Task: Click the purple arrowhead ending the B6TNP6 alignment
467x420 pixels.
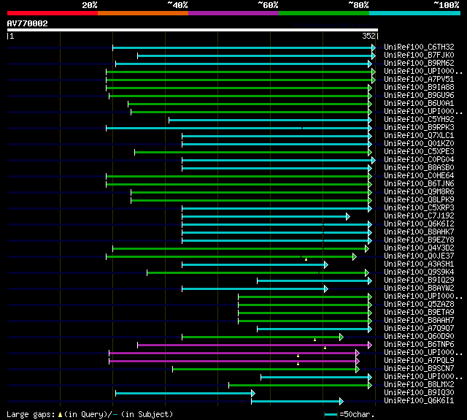Action: pos(370,345)
